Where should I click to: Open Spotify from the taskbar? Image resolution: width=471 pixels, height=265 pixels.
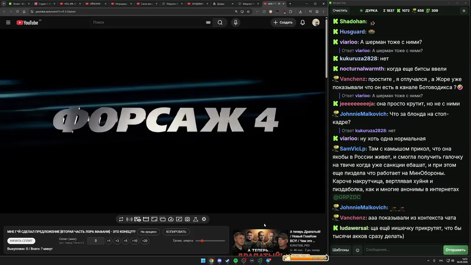click(x=235, y=261)
